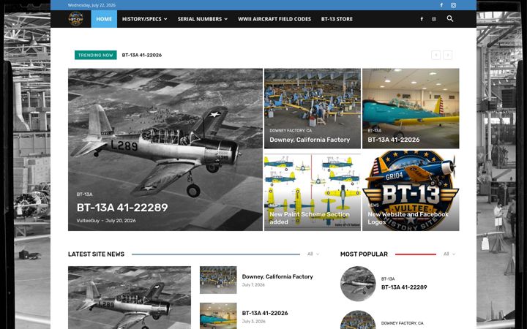Open Facebook icon in blue top bar
This screenshot has width=527, height=329.
(x=441, y=5)
